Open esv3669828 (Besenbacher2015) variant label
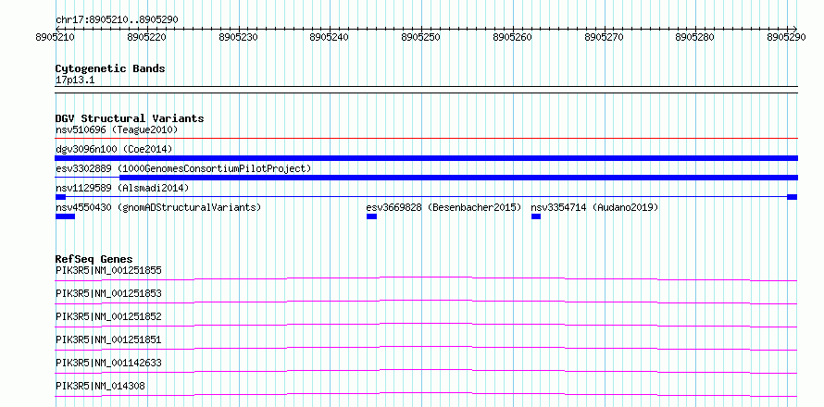Viewport: 824px width, 407px height. tap(444, 207)
